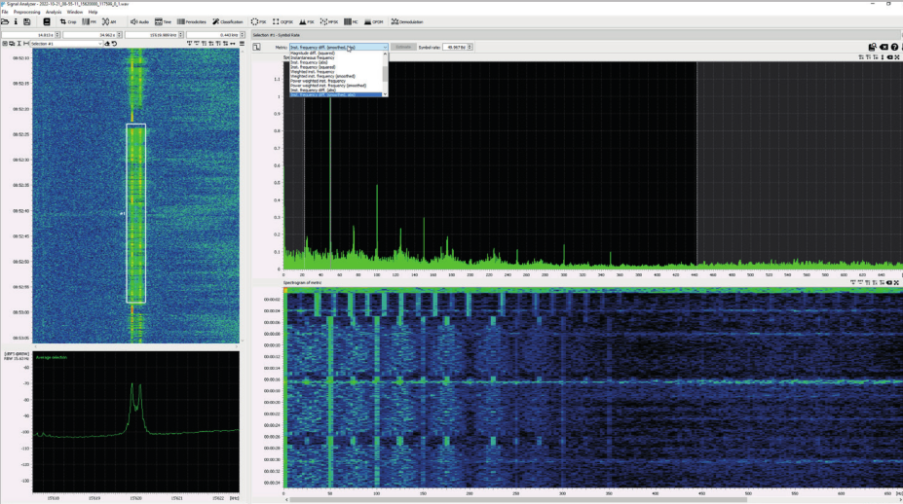The height and width of the screenshot is (504, 903).
Task: Select the Audio tool in the toolbar
Action: click(x=139, y=21)
